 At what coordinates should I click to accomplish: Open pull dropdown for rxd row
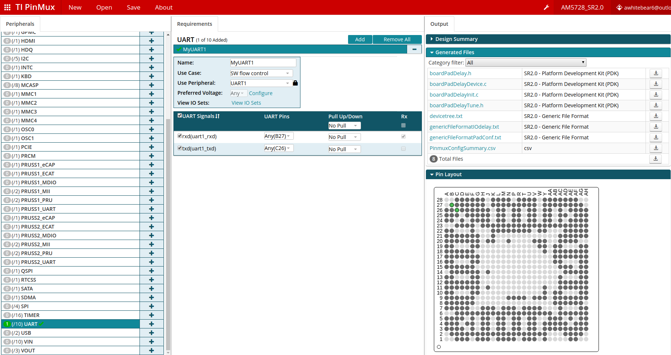click(344, 137)
